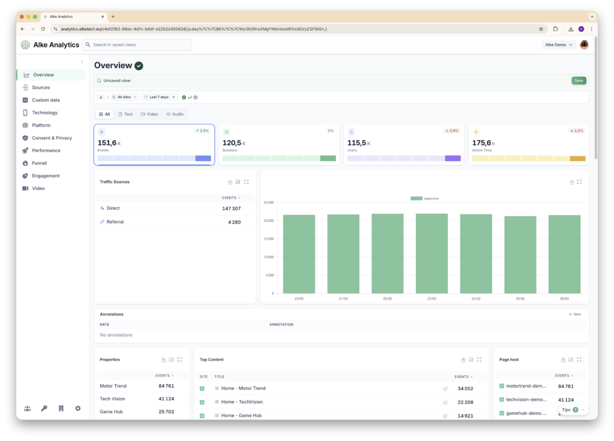
Task: Remove the Last 7 days filter
Action: point(174,97)
